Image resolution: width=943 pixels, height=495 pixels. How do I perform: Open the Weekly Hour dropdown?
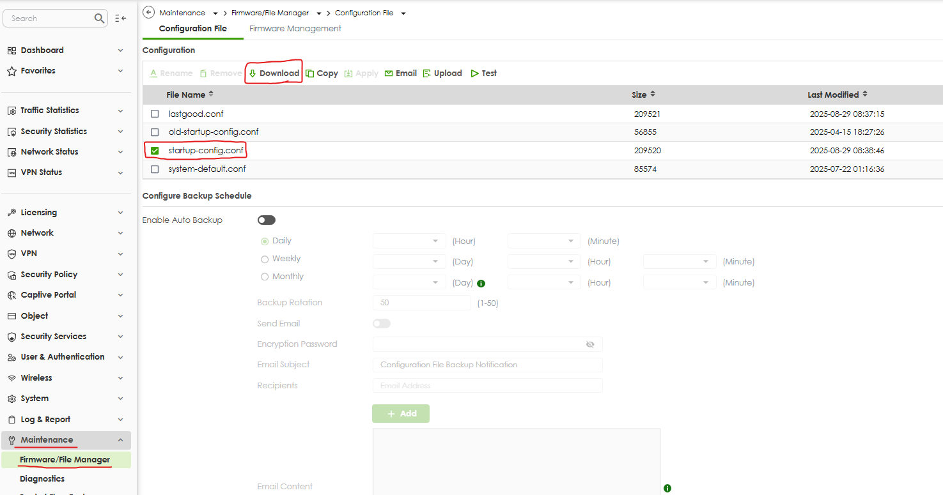click(544, 261)
